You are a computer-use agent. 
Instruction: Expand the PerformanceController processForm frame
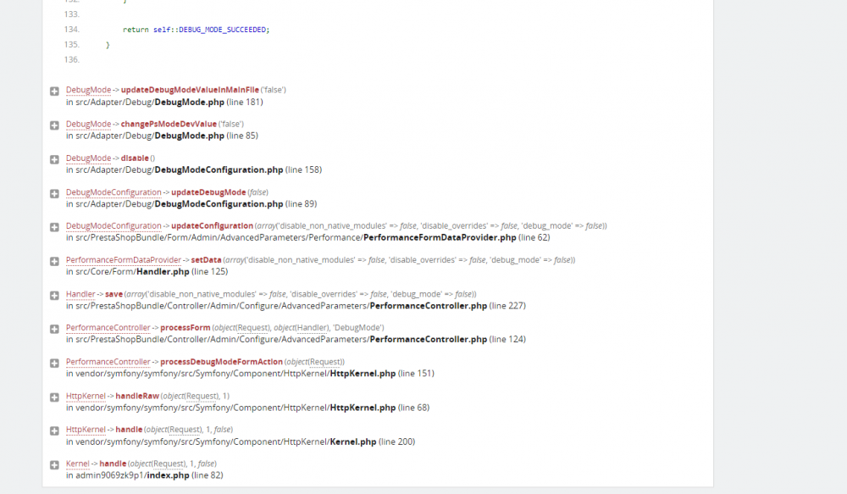tap(54, 328)
